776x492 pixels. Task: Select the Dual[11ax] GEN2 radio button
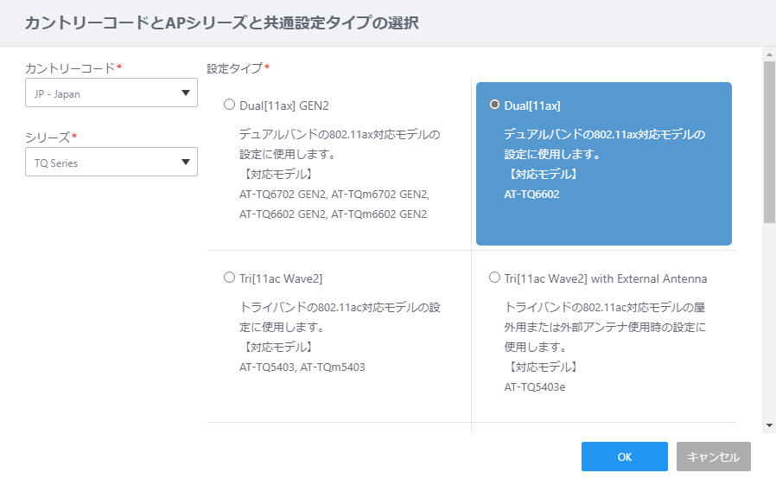[x=229, y=105]
